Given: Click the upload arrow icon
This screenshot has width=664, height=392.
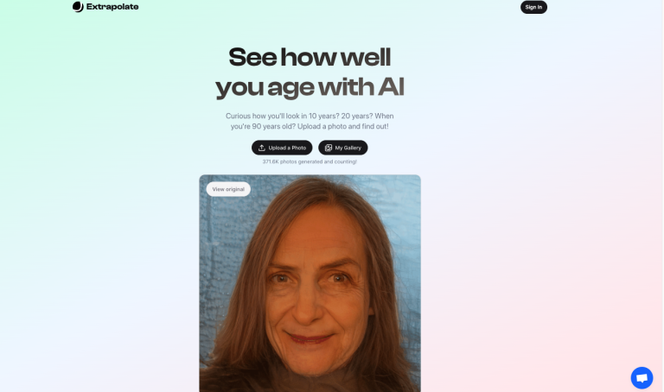Looking at the screenshot, I should point(262,148).
